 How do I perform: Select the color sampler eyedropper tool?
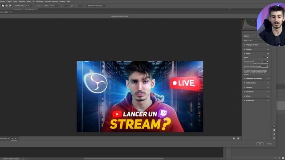(x=274, y=134)
